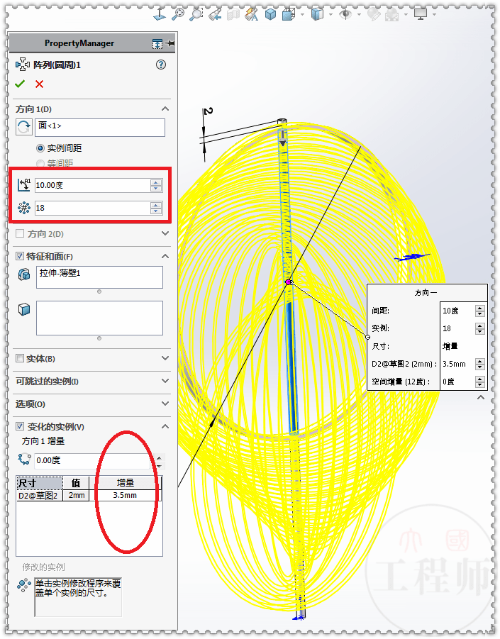Toggle 变化的实例(V) checkbox
500x639 pixels.
pos(20,426)
